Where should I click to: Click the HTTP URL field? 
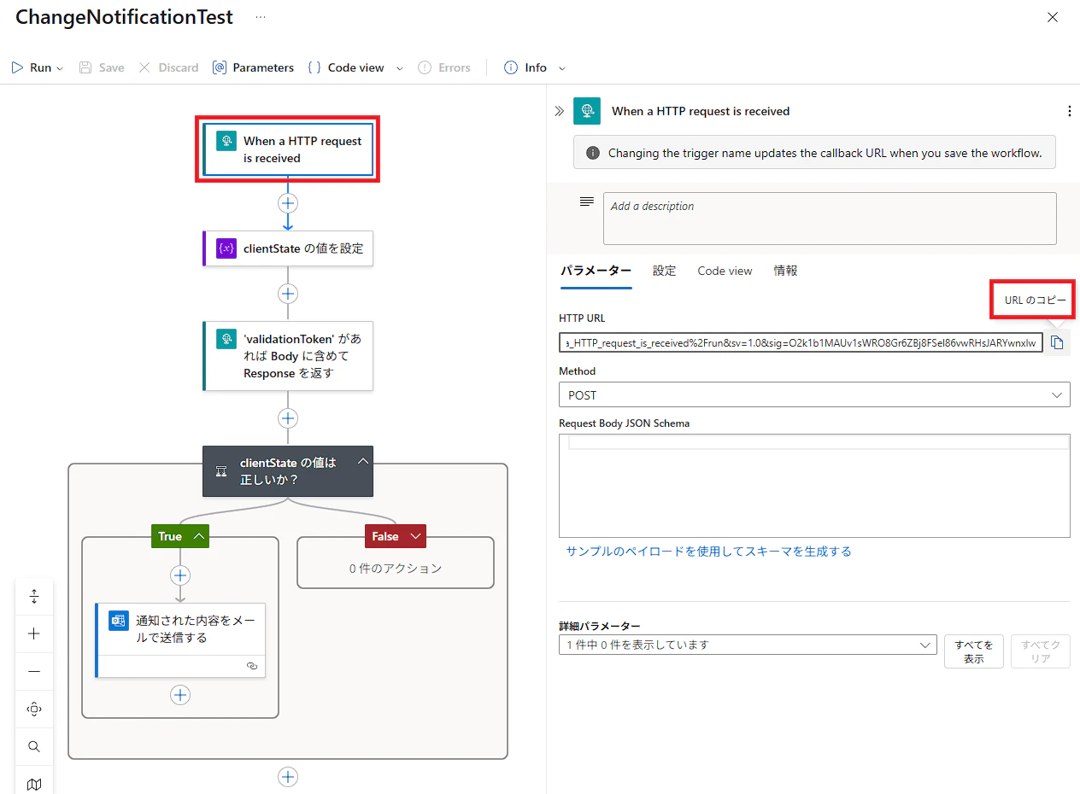coord(801,343)
